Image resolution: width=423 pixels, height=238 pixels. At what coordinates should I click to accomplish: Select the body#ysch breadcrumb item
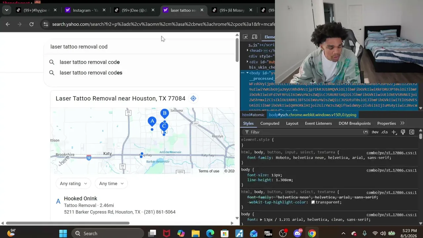pos(313,115)
